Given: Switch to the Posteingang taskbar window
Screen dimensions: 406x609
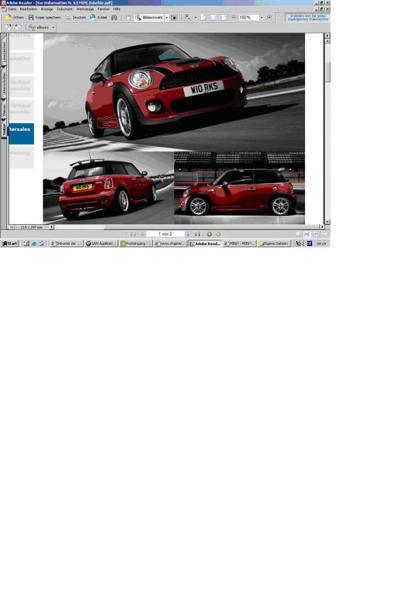Looking at the screenshot, I should pyautogui.click(x=136, y=243).
